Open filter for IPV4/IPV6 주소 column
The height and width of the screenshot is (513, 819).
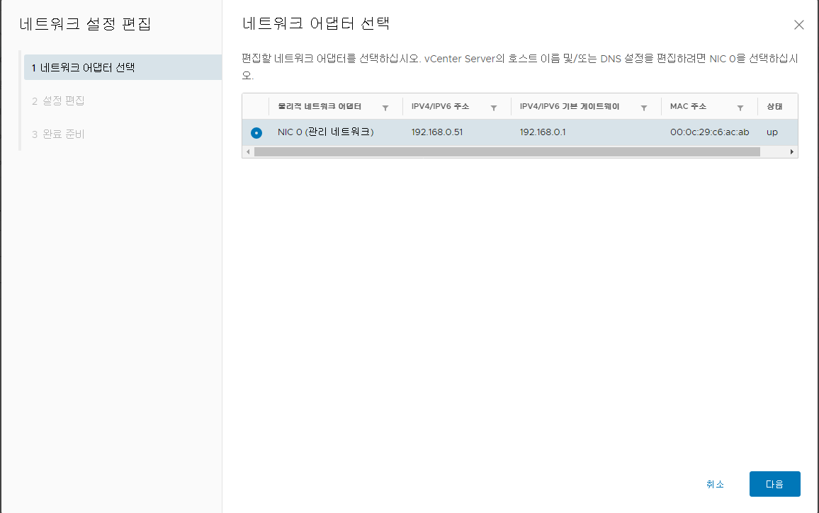click(493, 108)
